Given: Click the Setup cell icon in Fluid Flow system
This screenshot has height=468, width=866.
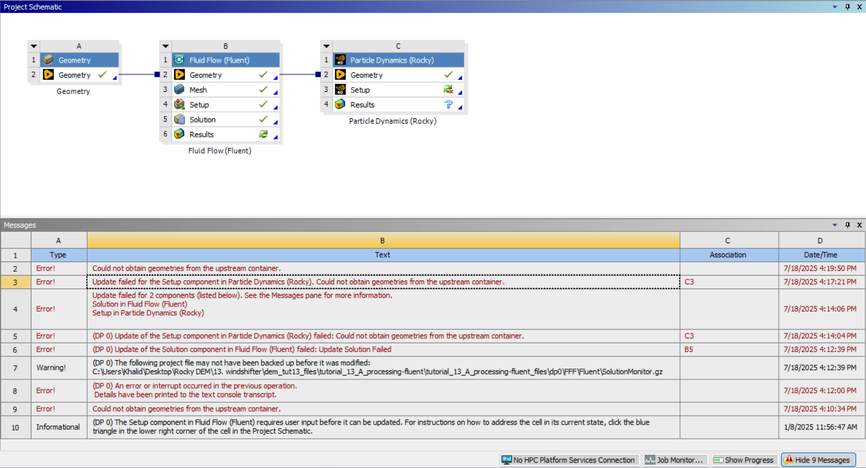Looking at the screenshot, I should tap(179, 104).
